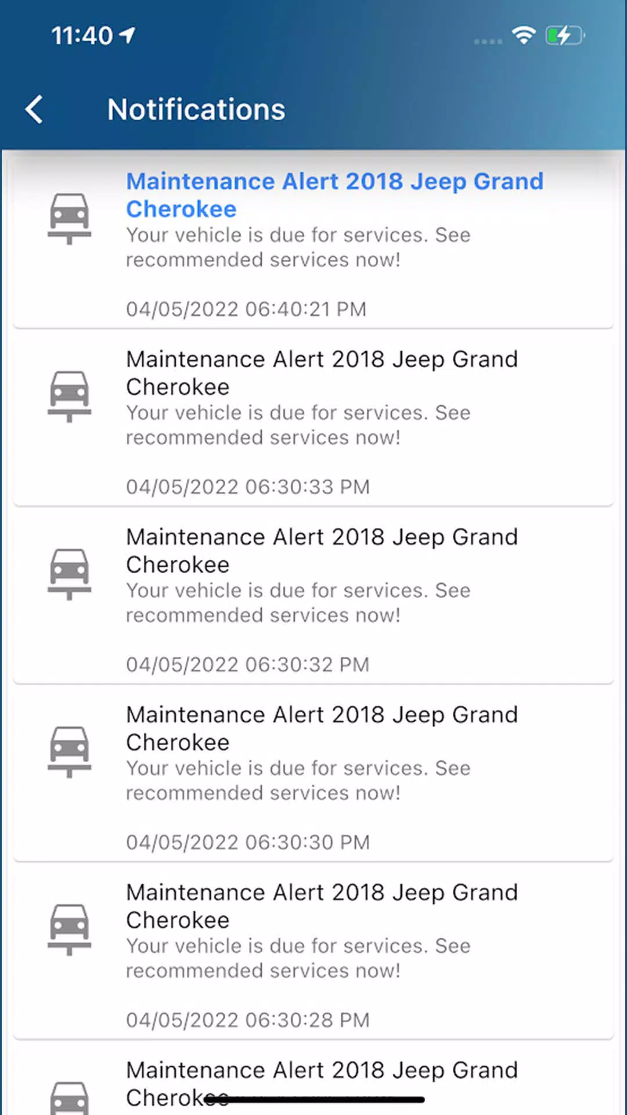
Task: Tap the car icon on the 06:40:21 PM alert
Action: click(x=69, y=218)
